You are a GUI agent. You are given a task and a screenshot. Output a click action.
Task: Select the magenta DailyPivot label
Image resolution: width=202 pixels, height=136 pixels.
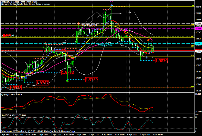pyautogui.click(x=121, y=30)
